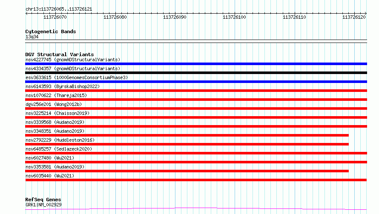Viewport: 379px width, 214px height.
Task: Click the RefSeq Genes track title
Action: point(43,200)
